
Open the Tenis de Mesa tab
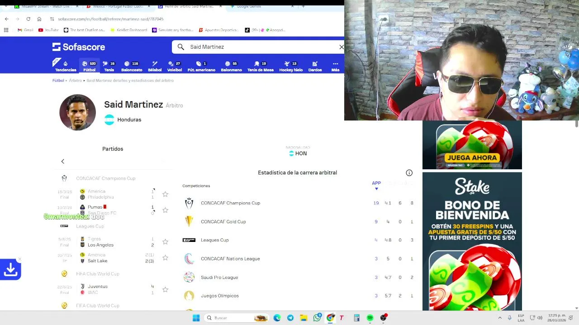tap(261, 66)
